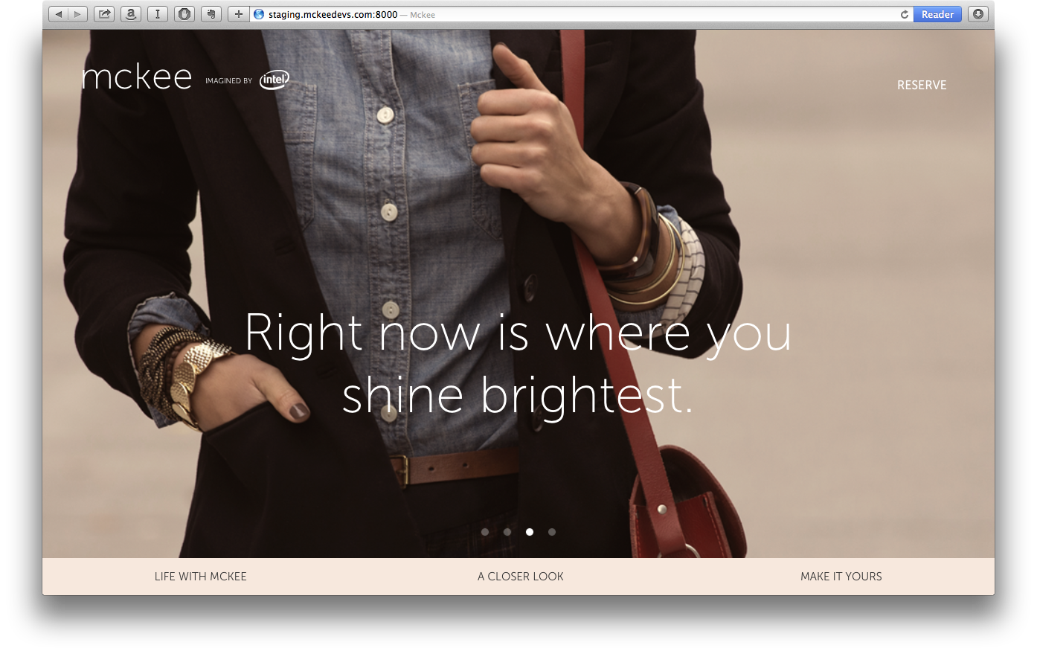Click the Instapaper 'I' toolbar icon
Viewport: 1037px width, 654px height.
[157, 13]
